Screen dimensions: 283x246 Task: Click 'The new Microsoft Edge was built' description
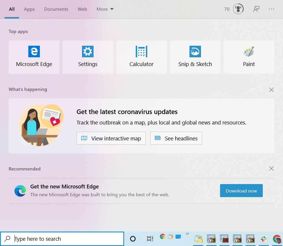100,194
